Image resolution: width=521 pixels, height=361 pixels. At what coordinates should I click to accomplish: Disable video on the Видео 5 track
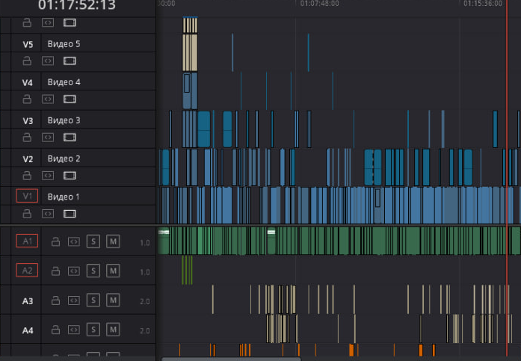point(70,61)
